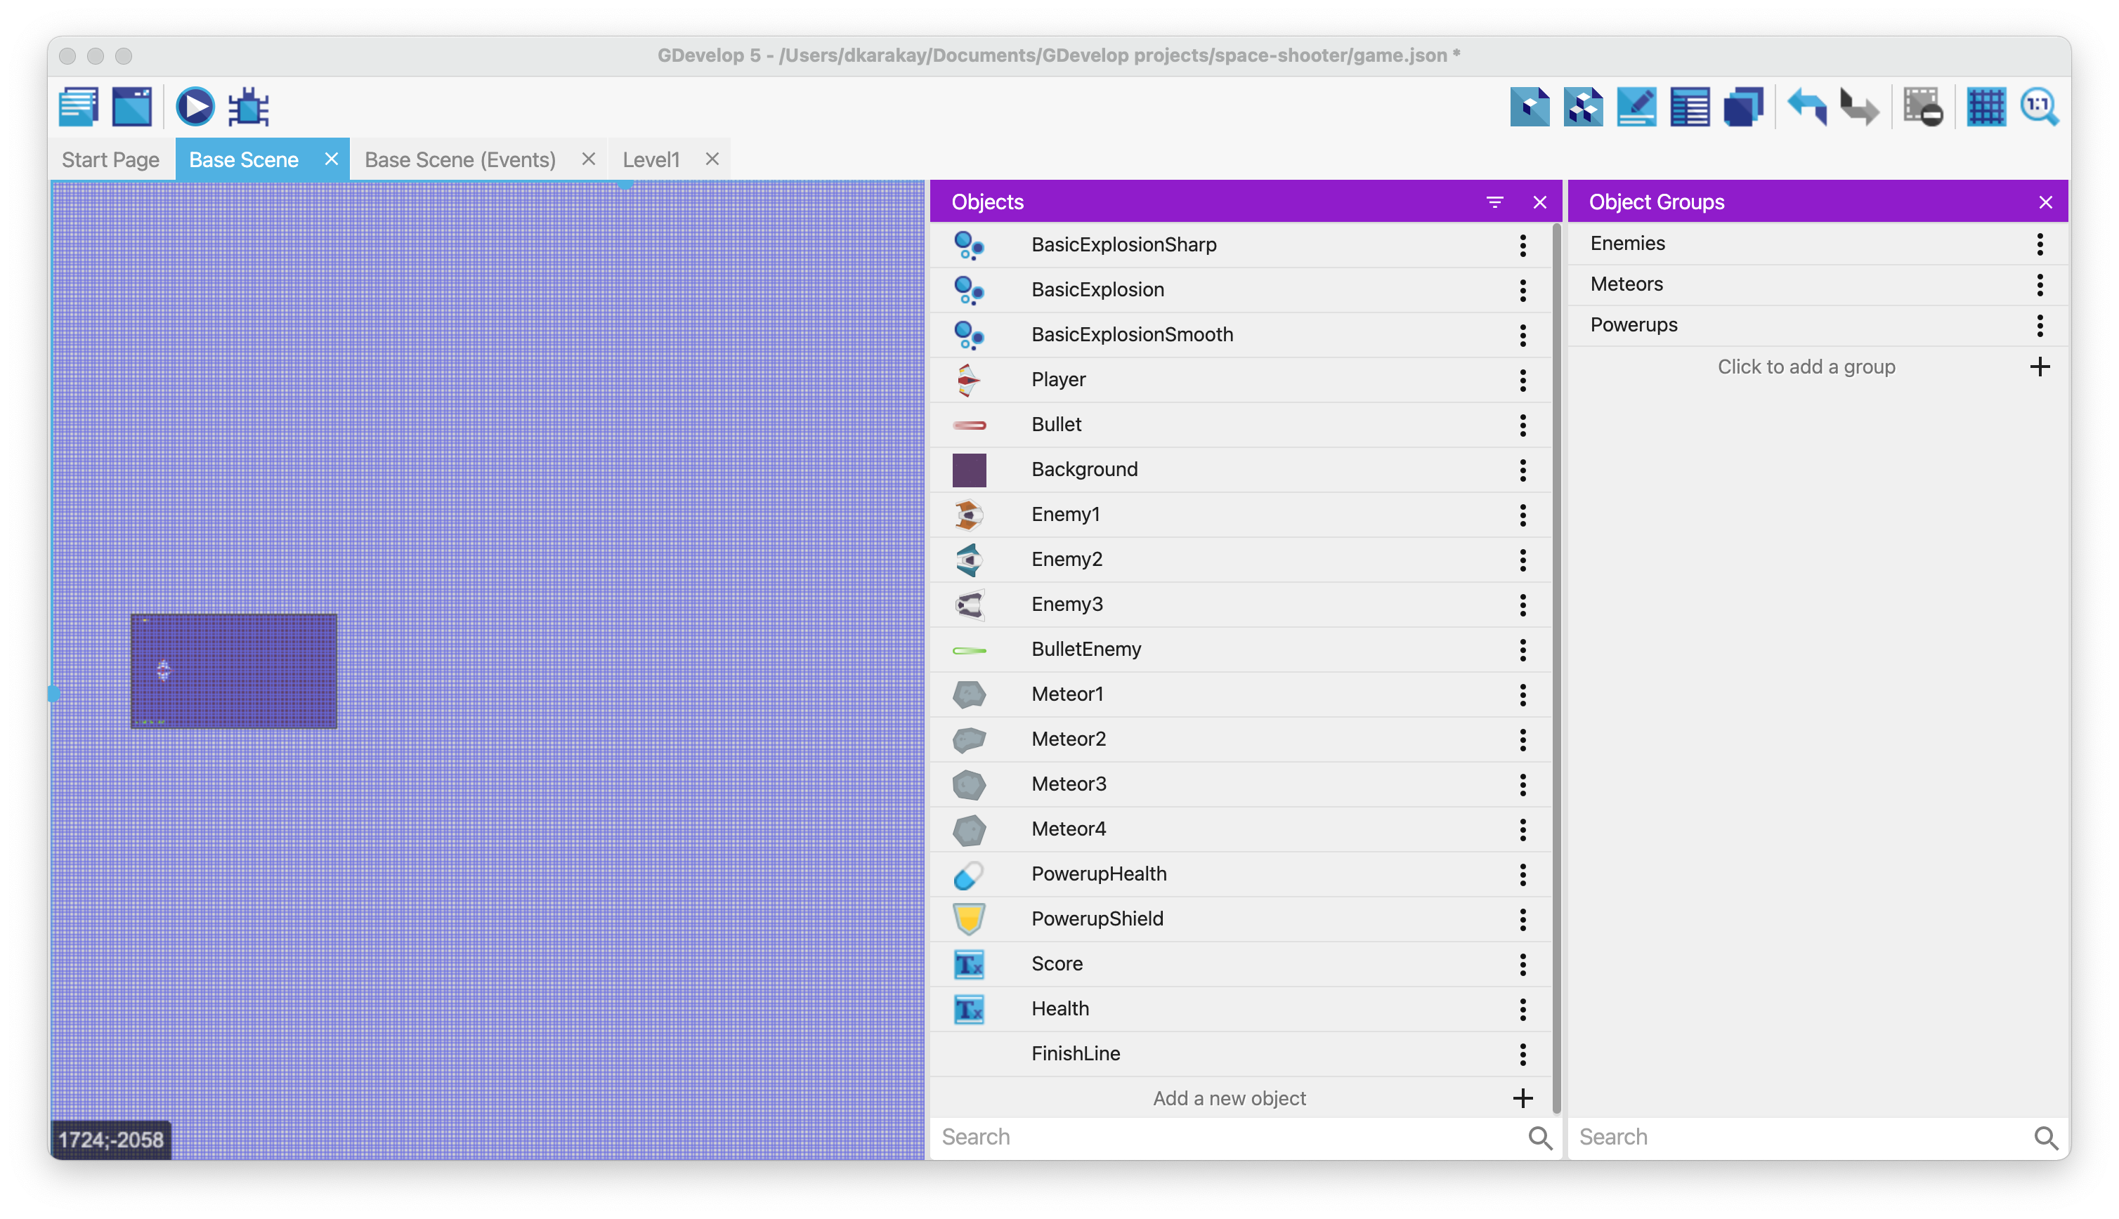Screen dimensions: 2119x1219
Task: Click the undo arrow in toolbar
Action: [1806, 107]
